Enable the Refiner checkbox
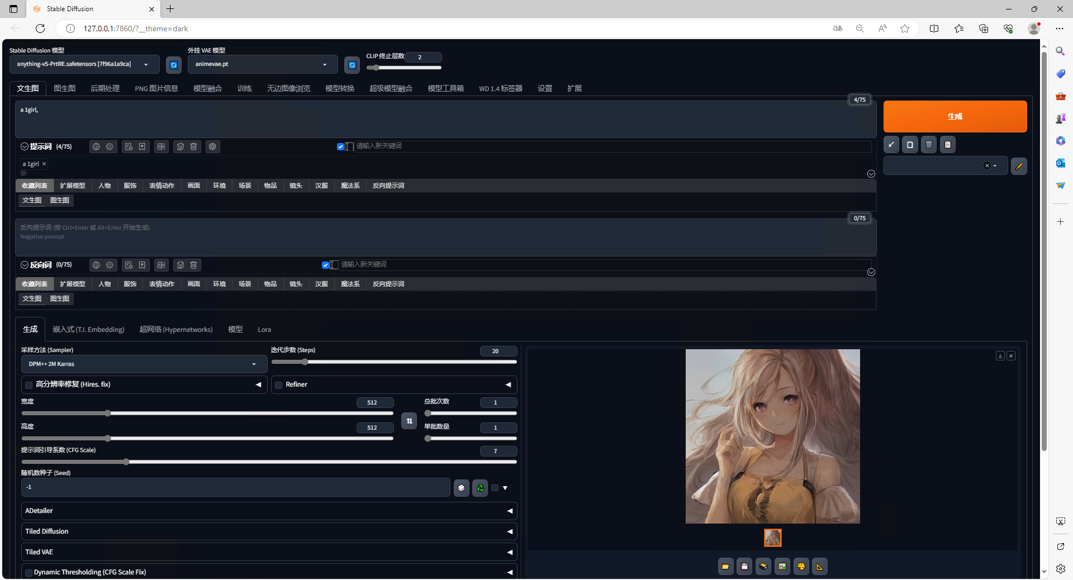Viewport: 1073px width, 580px height. 278,385
